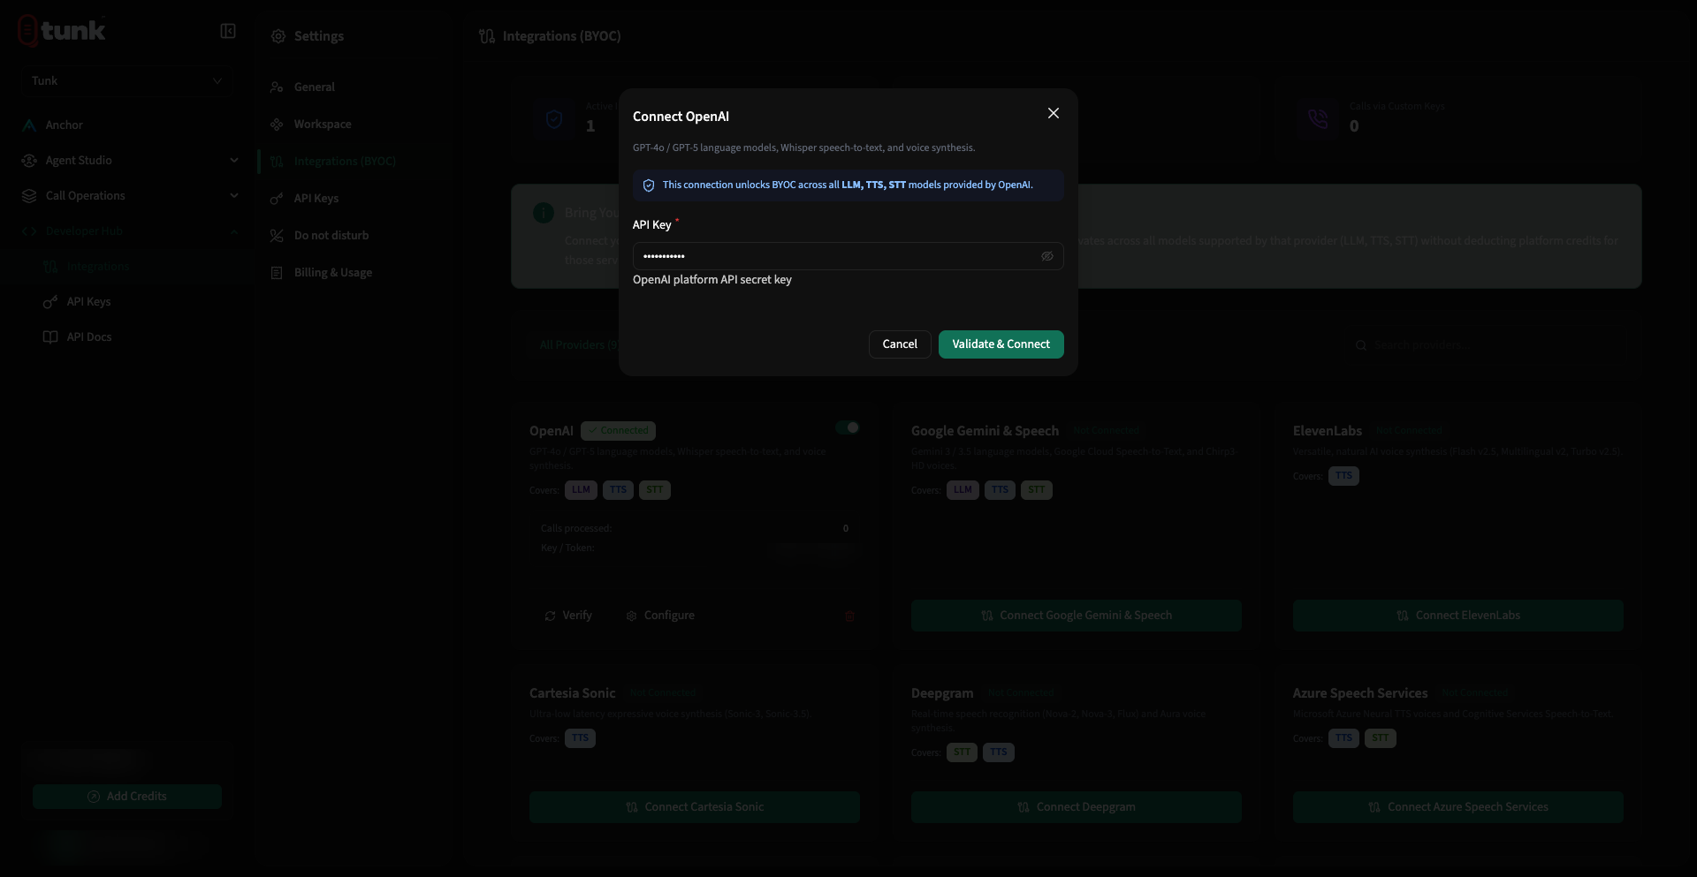Screen dimensions: 1697x877
Task: Click the Cancel button
Action: tap(900, 344)
